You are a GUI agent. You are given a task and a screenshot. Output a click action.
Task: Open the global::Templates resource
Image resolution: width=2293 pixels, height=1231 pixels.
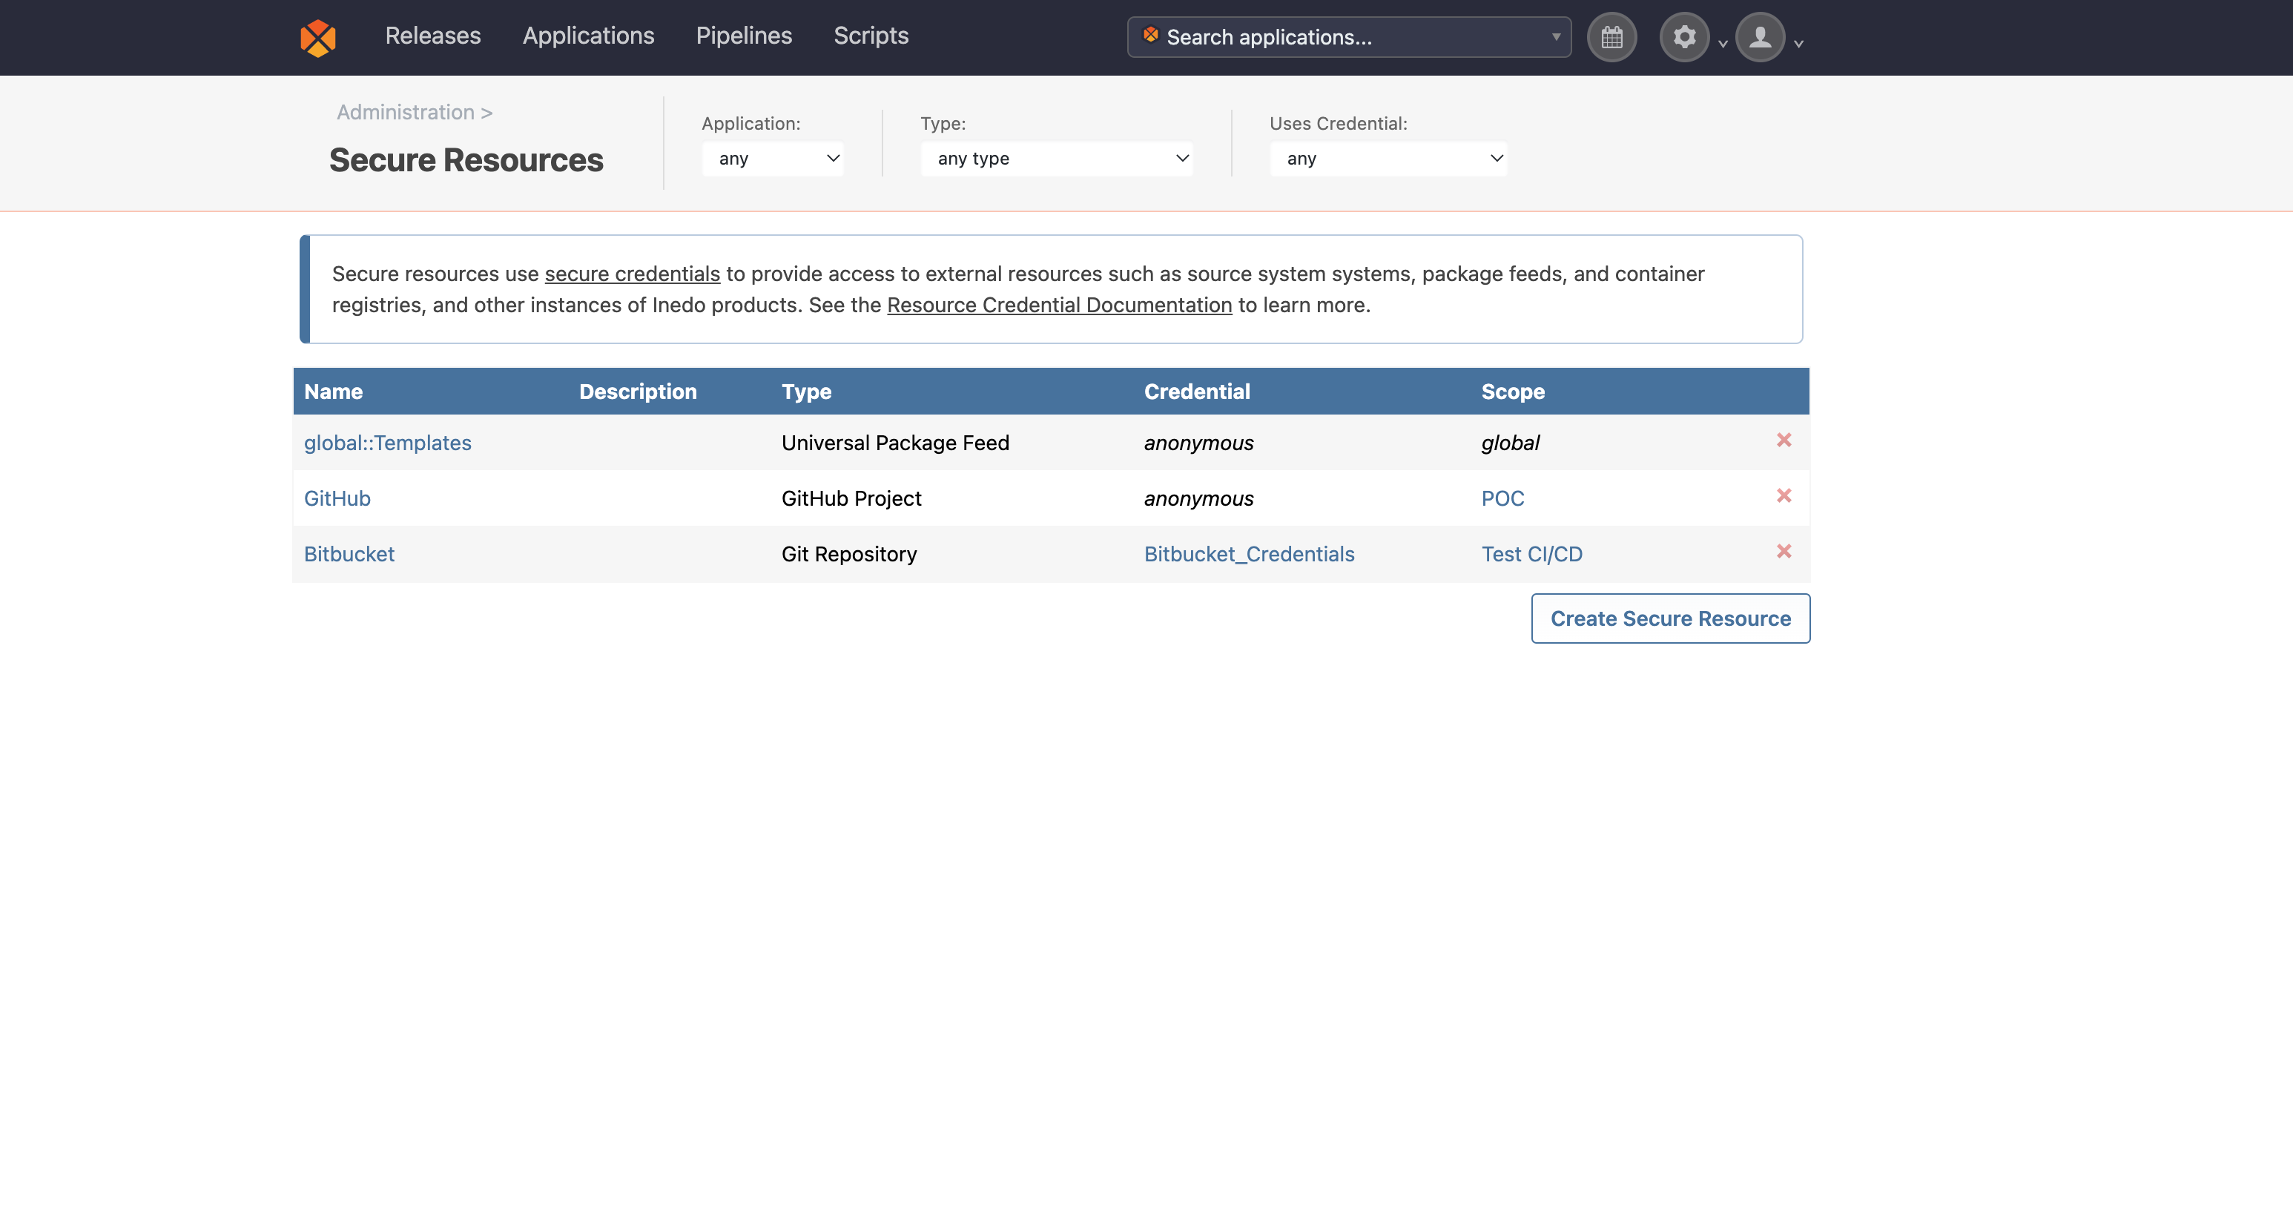387,443
